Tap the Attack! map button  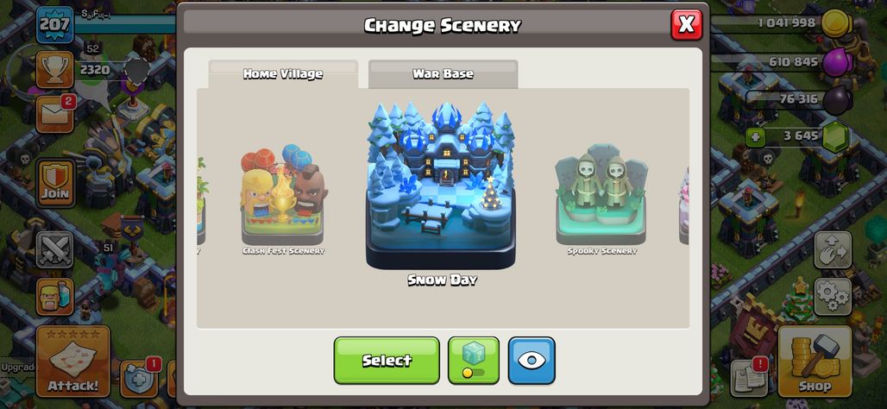tap(73, 362)
